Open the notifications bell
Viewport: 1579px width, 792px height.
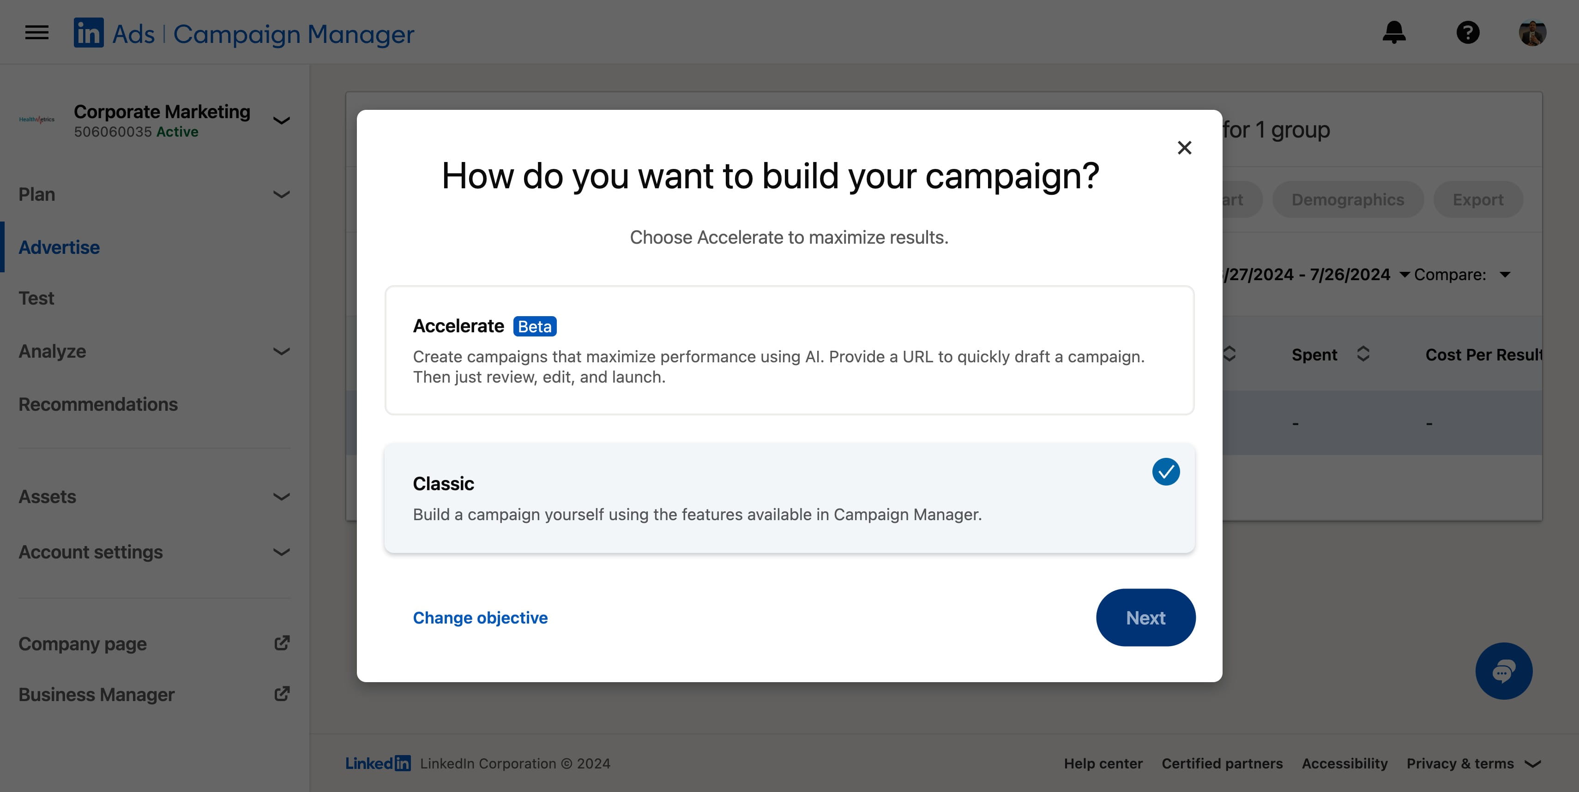1394,32
